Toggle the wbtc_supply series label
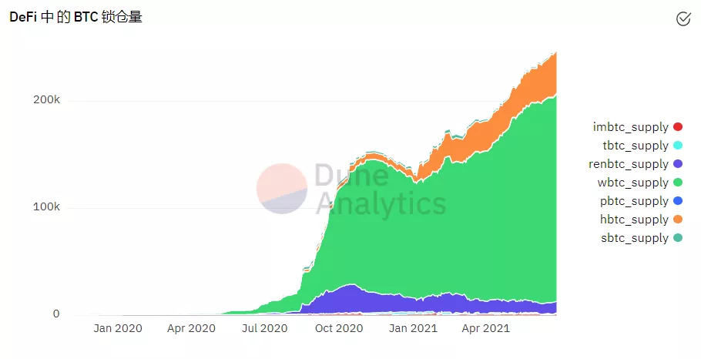This screenshot has height=359, width=701. [x=631, y=183]
